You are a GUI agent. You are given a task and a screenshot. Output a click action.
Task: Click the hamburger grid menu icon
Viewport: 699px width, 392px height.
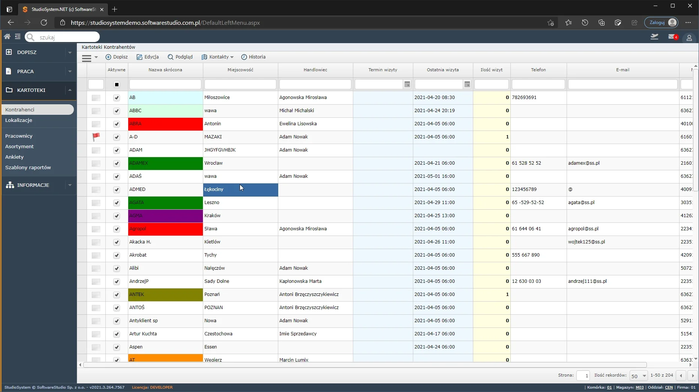point(87,57)
